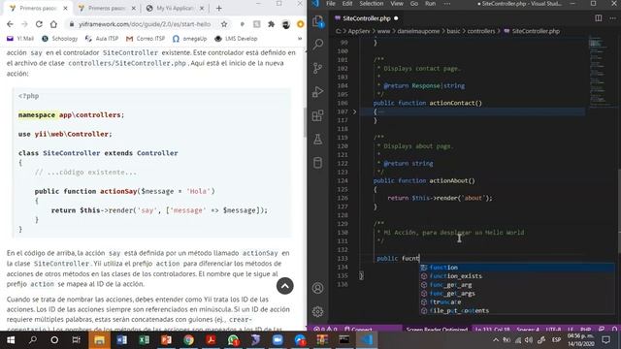Open the Testing flask view

(317, 139)
